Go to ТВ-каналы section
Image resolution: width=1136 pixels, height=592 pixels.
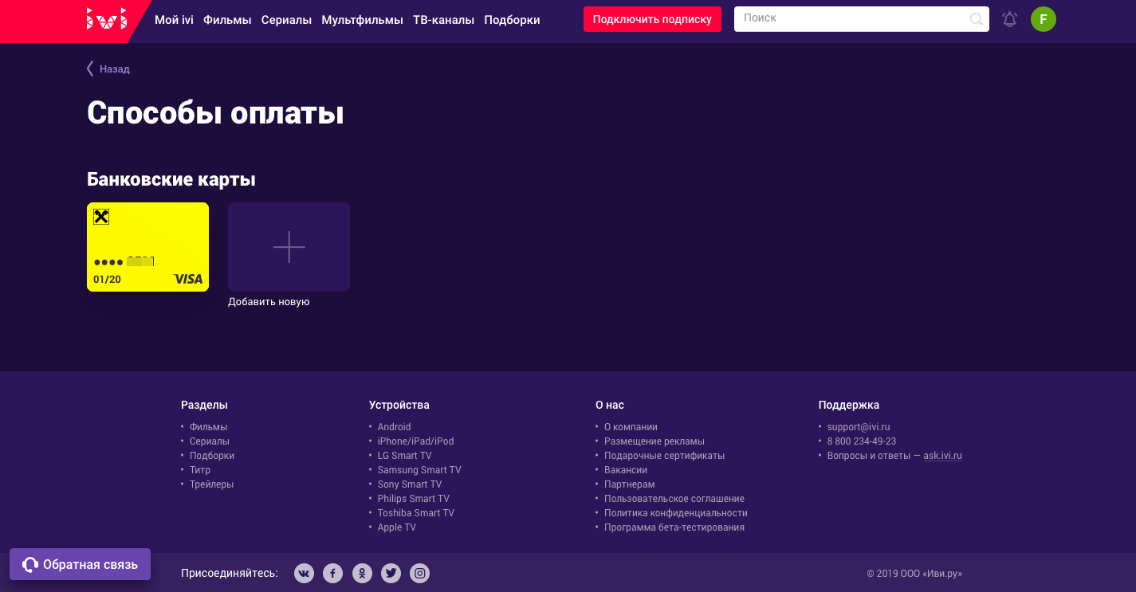(x=443, y=20)
